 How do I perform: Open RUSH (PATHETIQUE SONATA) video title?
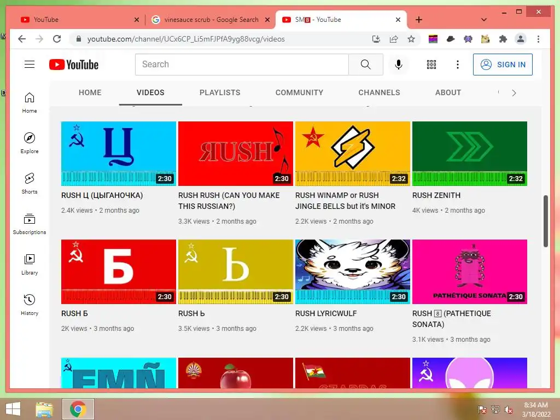[x=452, y=319]
